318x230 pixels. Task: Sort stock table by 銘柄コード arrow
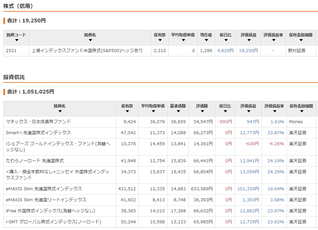[17, 40]
